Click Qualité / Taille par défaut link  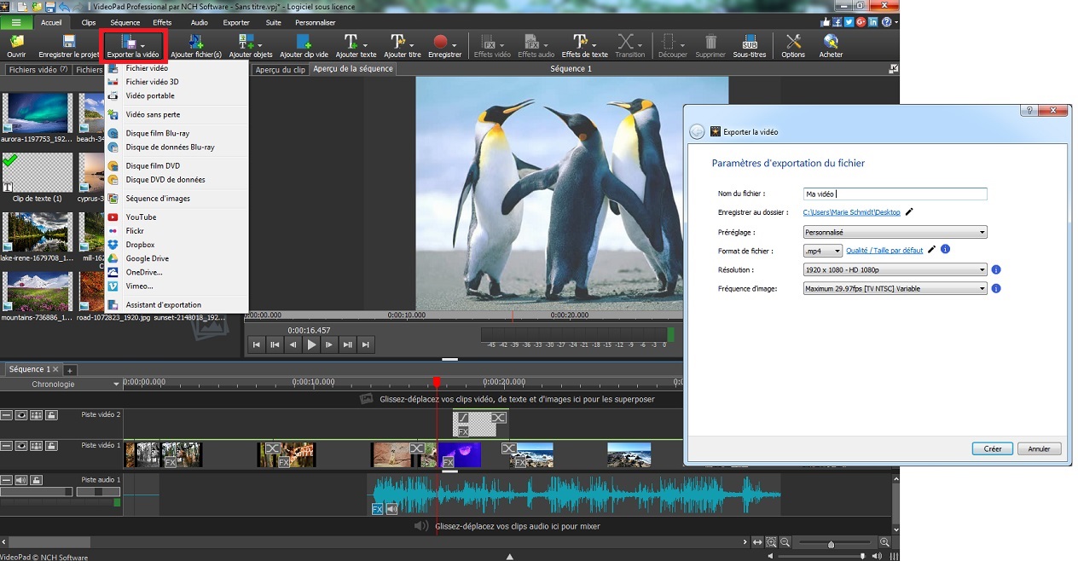pyautogui.click(x=884, y=251)
